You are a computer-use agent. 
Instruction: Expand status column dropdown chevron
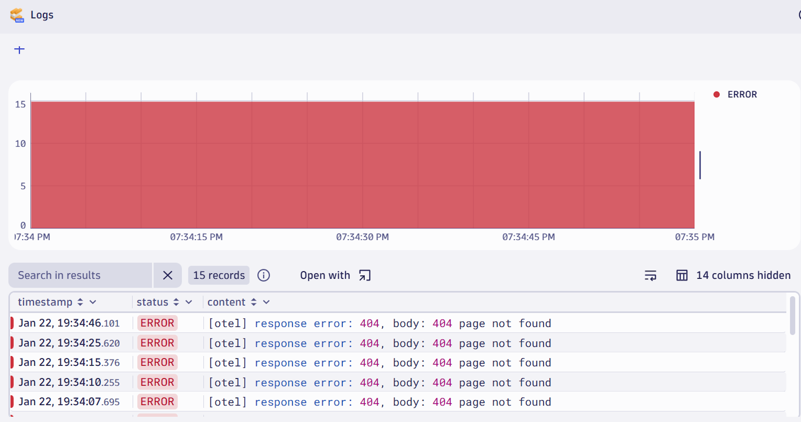[189, 302]
